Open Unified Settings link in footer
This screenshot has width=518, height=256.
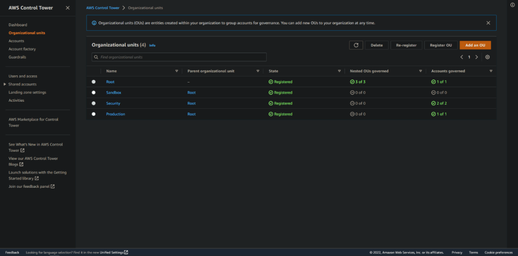pyautogui.click(x=114, y=252)
